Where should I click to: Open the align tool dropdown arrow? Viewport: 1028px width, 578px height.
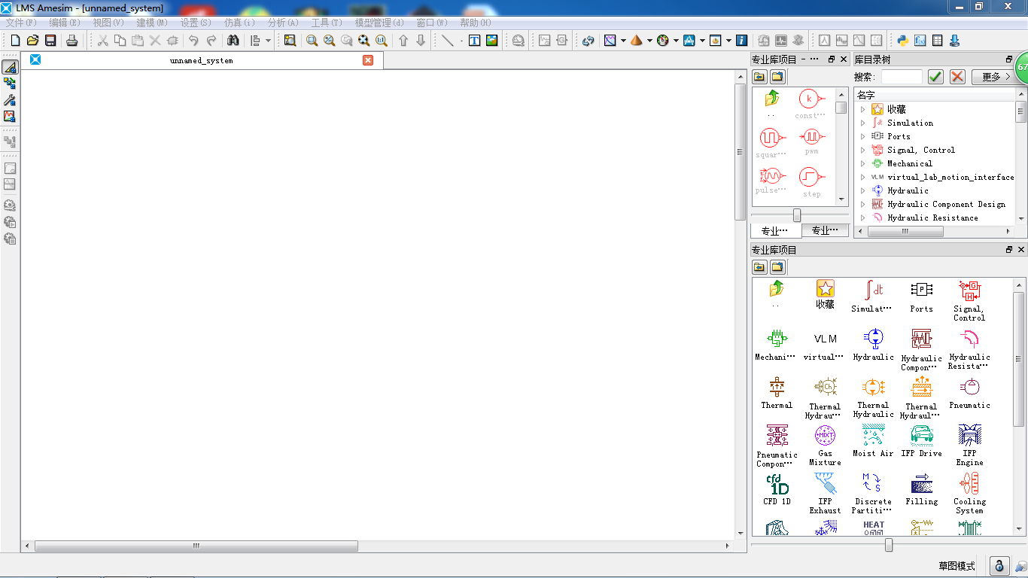click(269, 41)
